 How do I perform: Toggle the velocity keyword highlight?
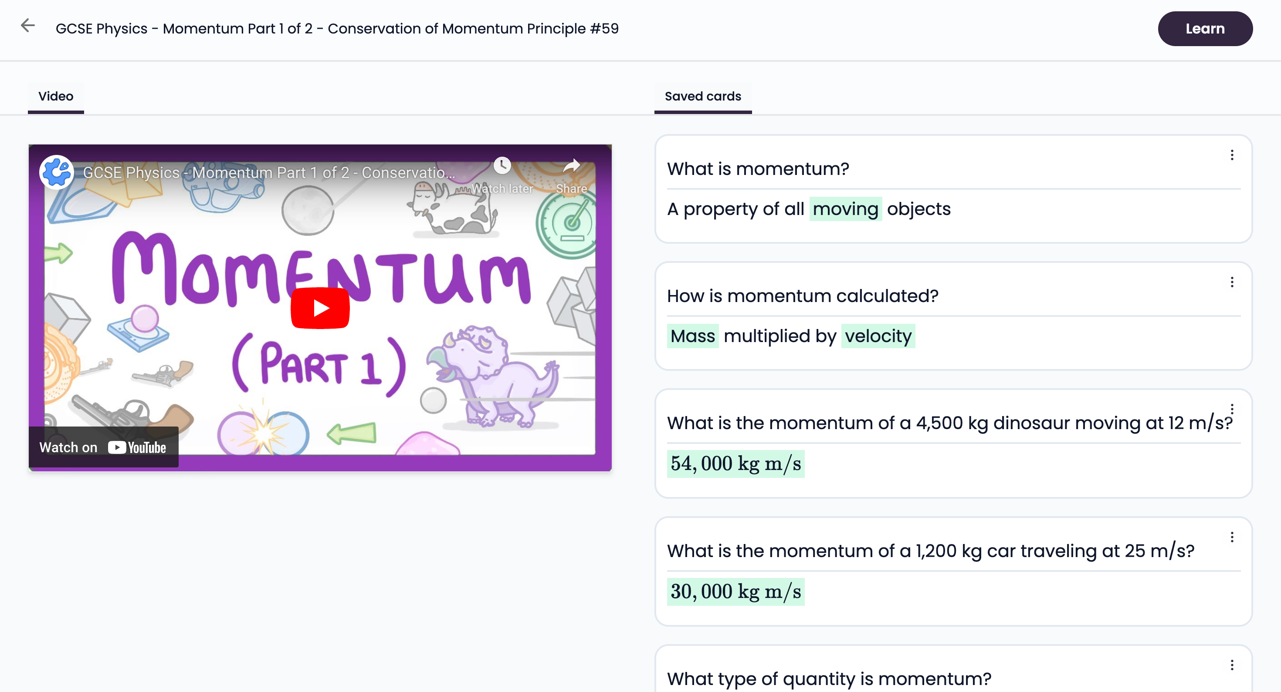876,336
